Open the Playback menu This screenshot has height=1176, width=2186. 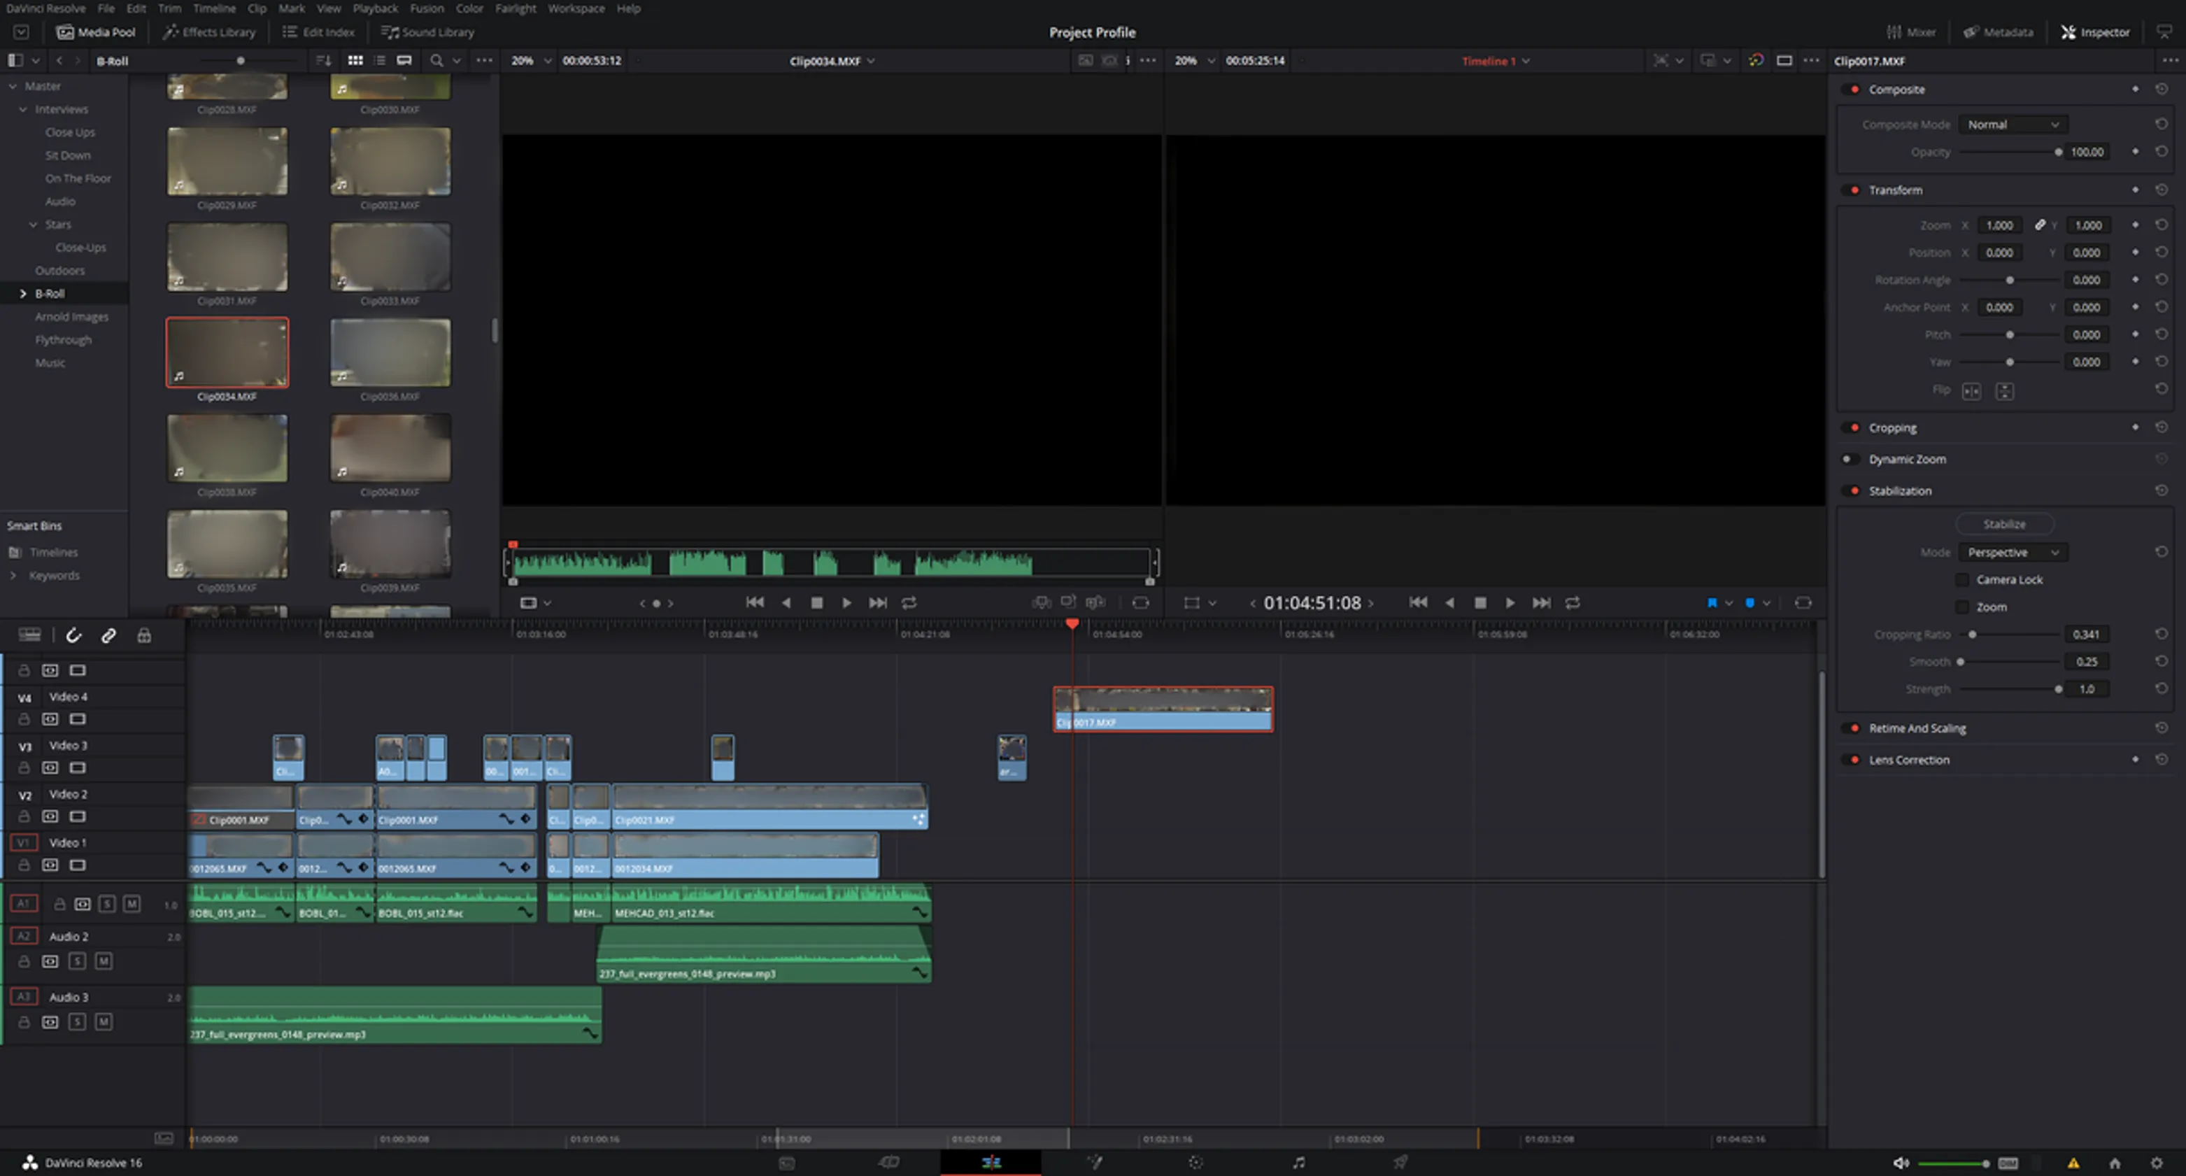tap(375, 8)
